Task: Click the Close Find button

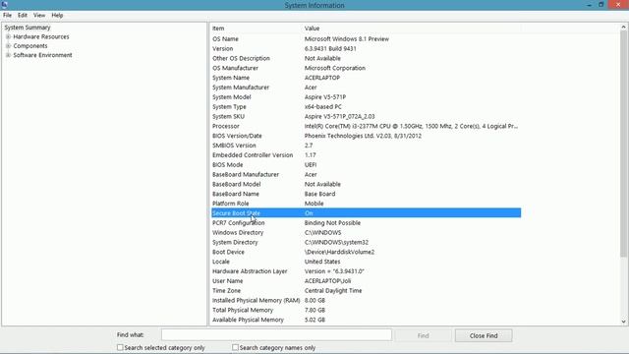Action: 484,335
